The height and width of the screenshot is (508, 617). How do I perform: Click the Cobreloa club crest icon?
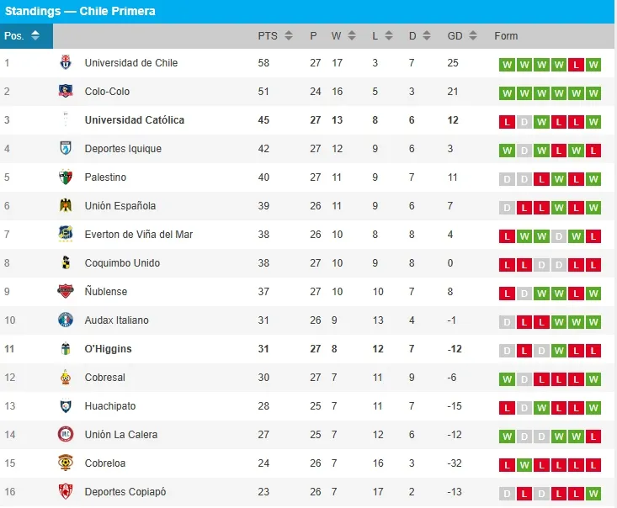pyautogui.click(x=66, y=463)
